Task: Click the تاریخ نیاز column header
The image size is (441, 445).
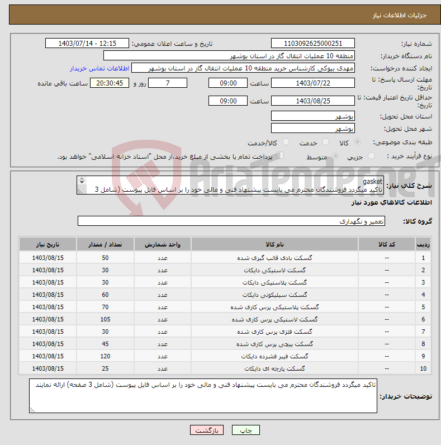Action: [48, 244]
